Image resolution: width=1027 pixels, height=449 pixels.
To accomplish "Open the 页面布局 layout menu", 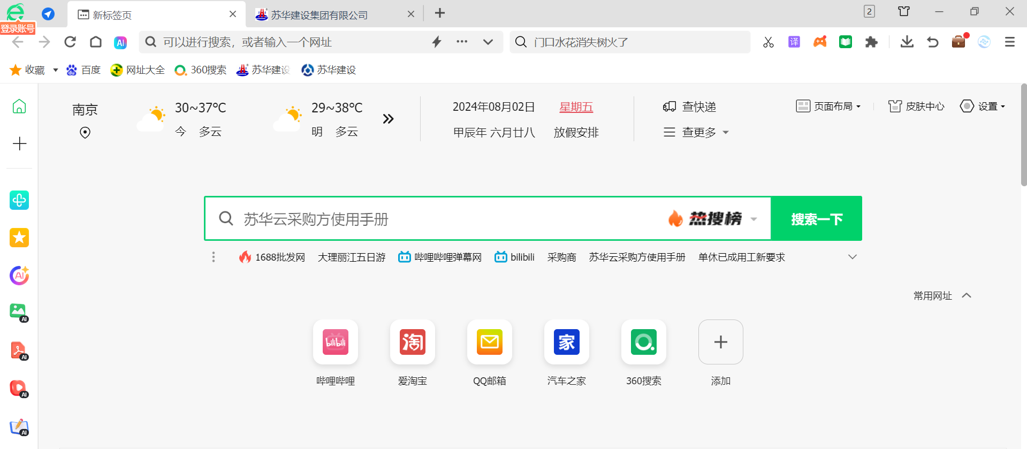I will click(828, 106).
